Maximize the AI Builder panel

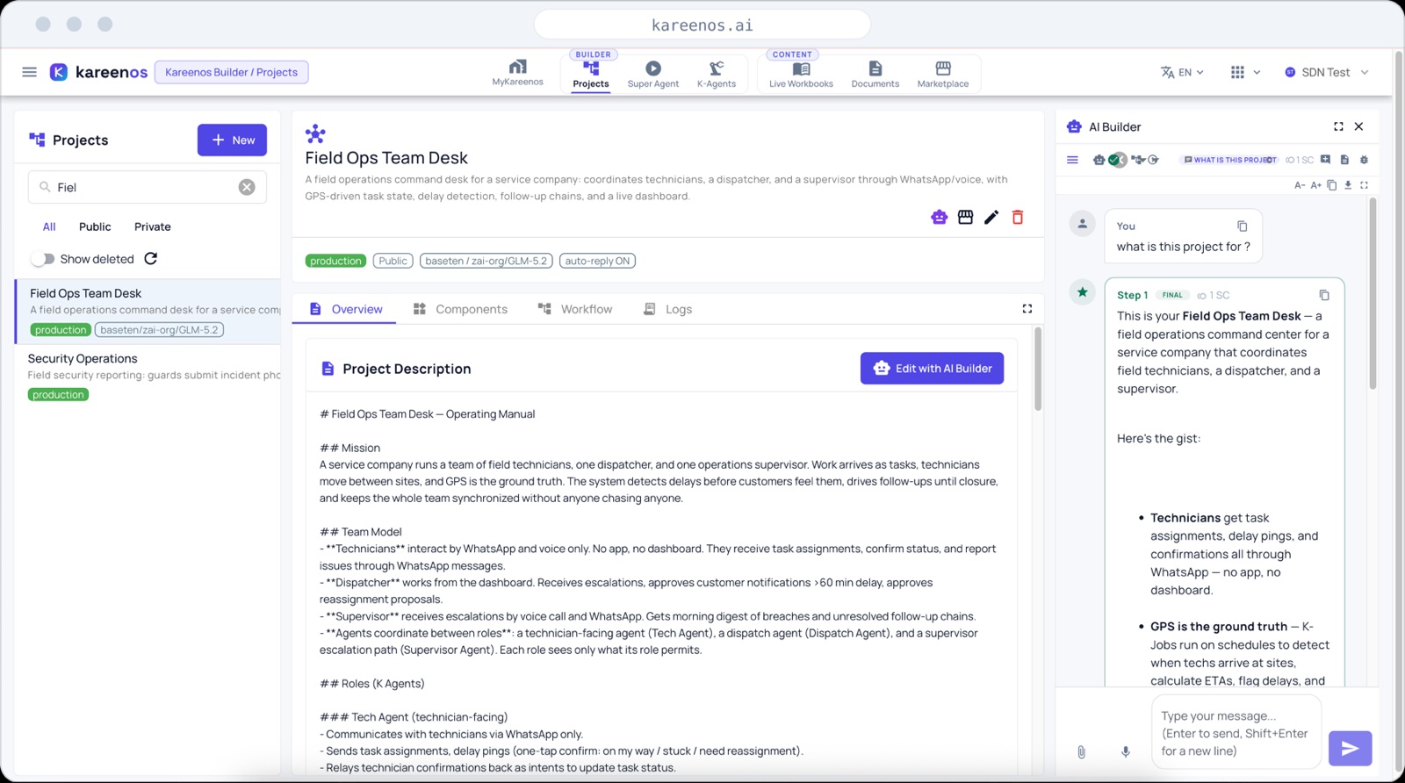(1338, 126)
